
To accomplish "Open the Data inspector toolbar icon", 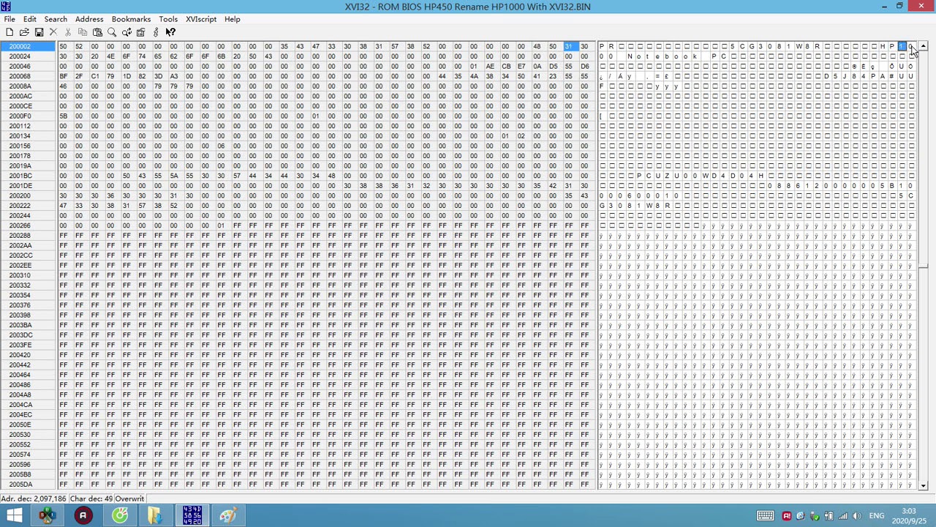I will [x=141, y=32].
